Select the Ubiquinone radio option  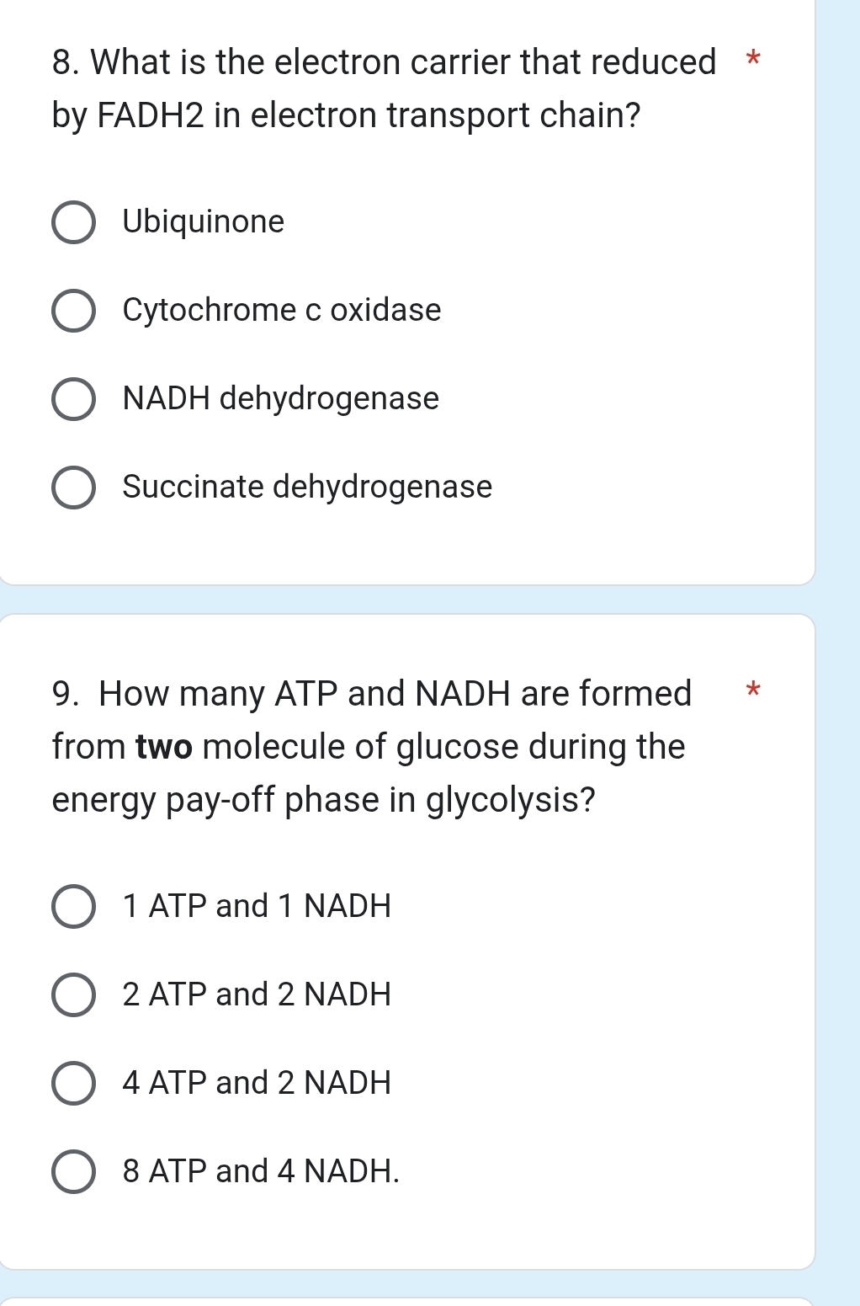click(74, 221)
